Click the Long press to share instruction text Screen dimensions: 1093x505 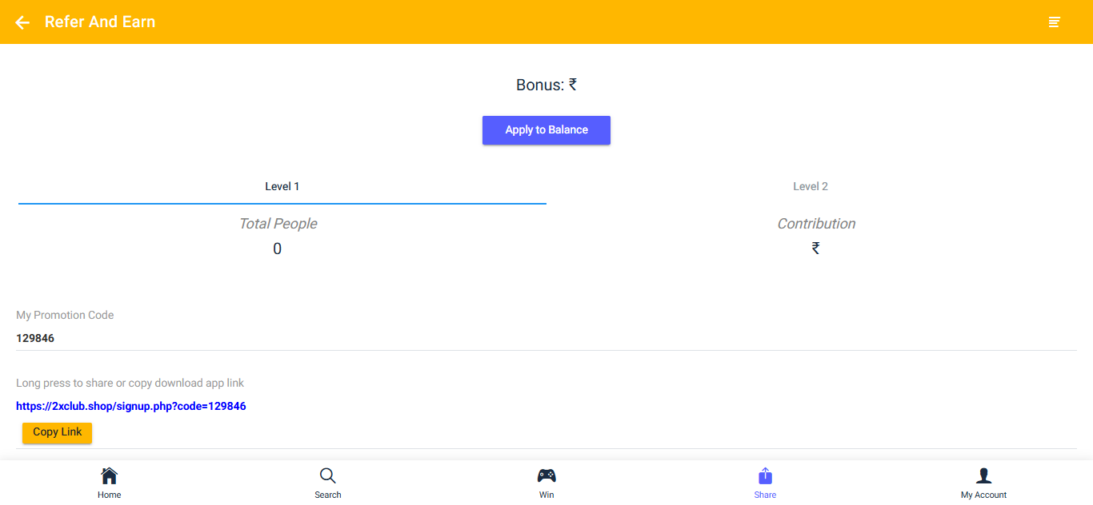[130, 383]
